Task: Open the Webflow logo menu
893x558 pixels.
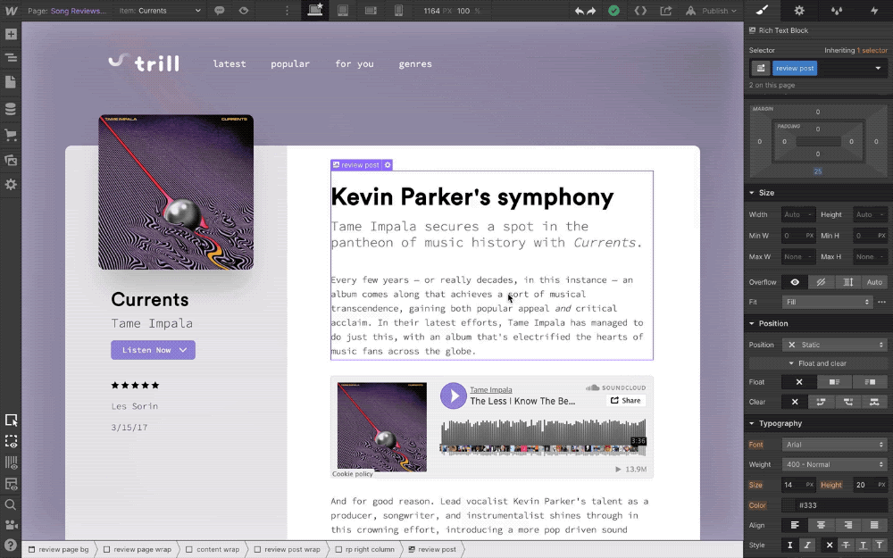Action: coord(11,10)
